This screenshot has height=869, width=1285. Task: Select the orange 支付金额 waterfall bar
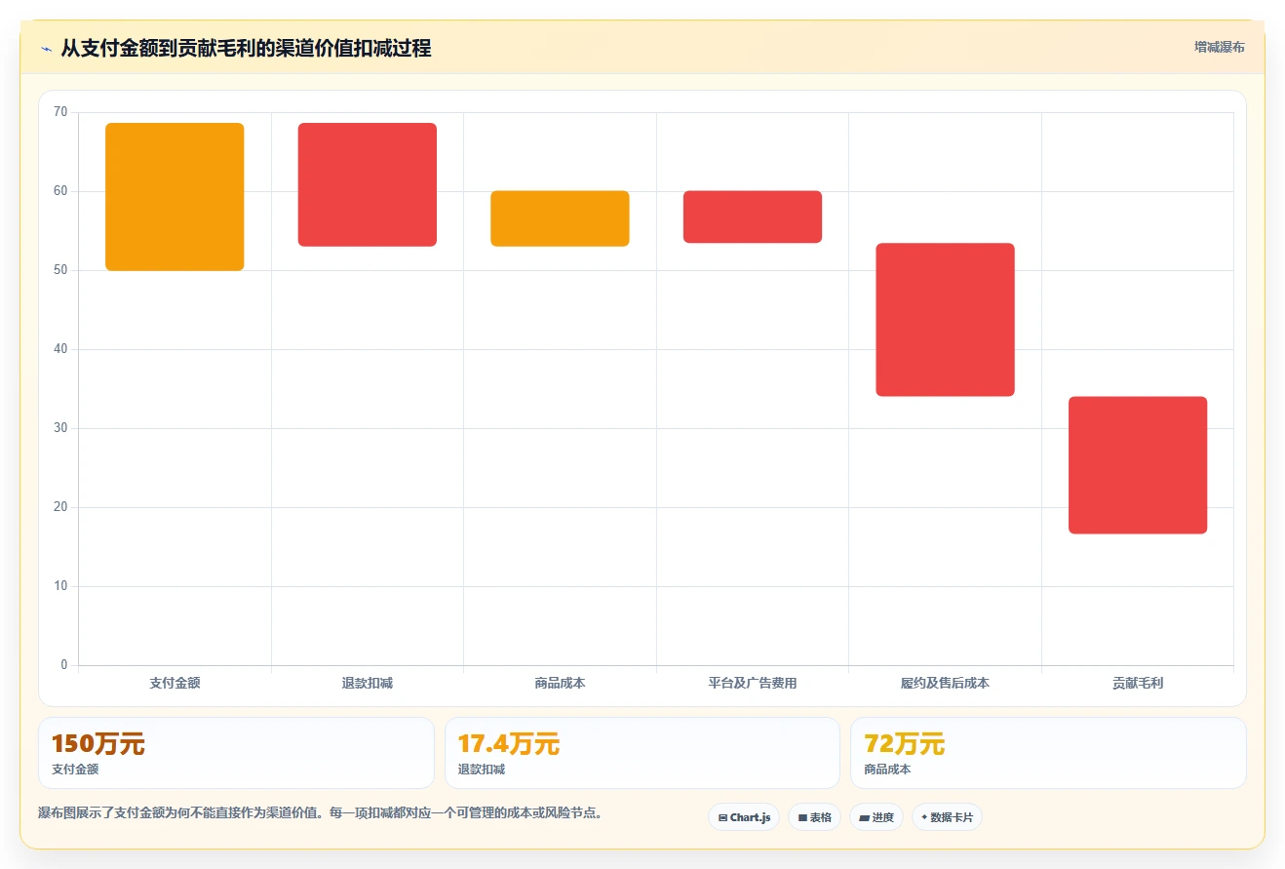175,197
